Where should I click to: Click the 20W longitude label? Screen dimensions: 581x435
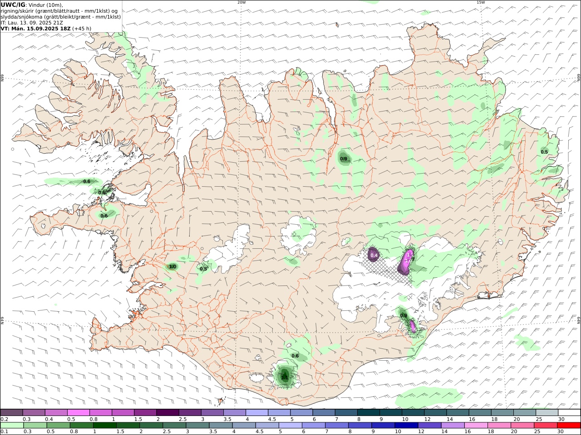coord(241,2)
